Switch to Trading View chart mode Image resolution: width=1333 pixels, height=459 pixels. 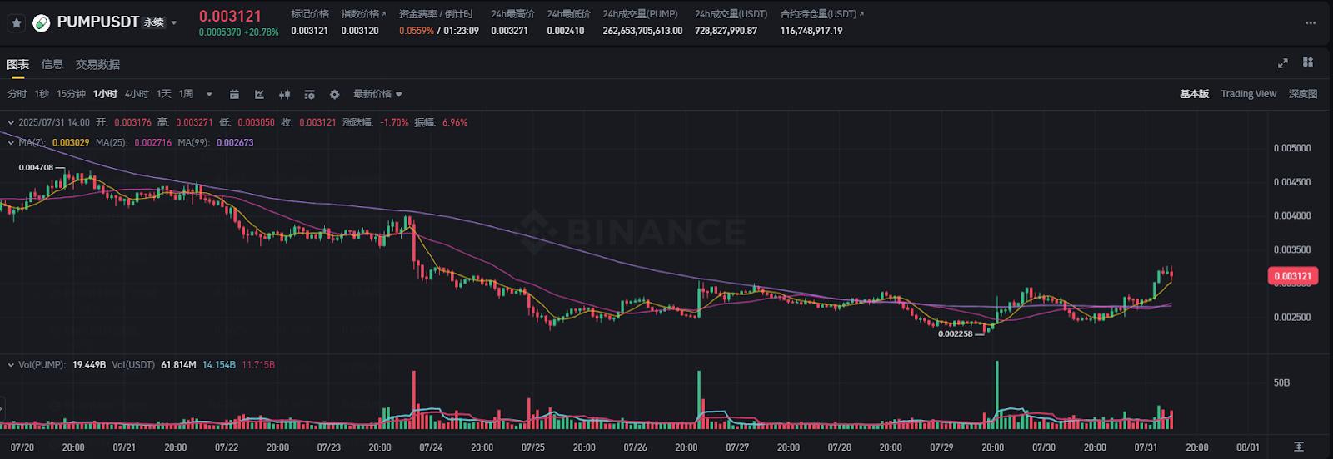(1248, 94)
